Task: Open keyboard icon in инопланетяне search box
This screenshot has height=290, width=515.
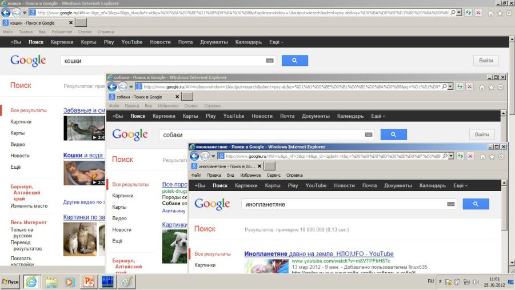Action: point(450,204)
